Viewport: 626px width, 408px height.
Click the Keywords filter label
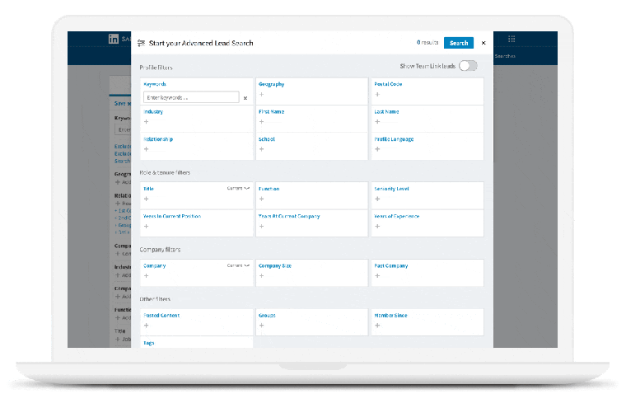(155, 84)
